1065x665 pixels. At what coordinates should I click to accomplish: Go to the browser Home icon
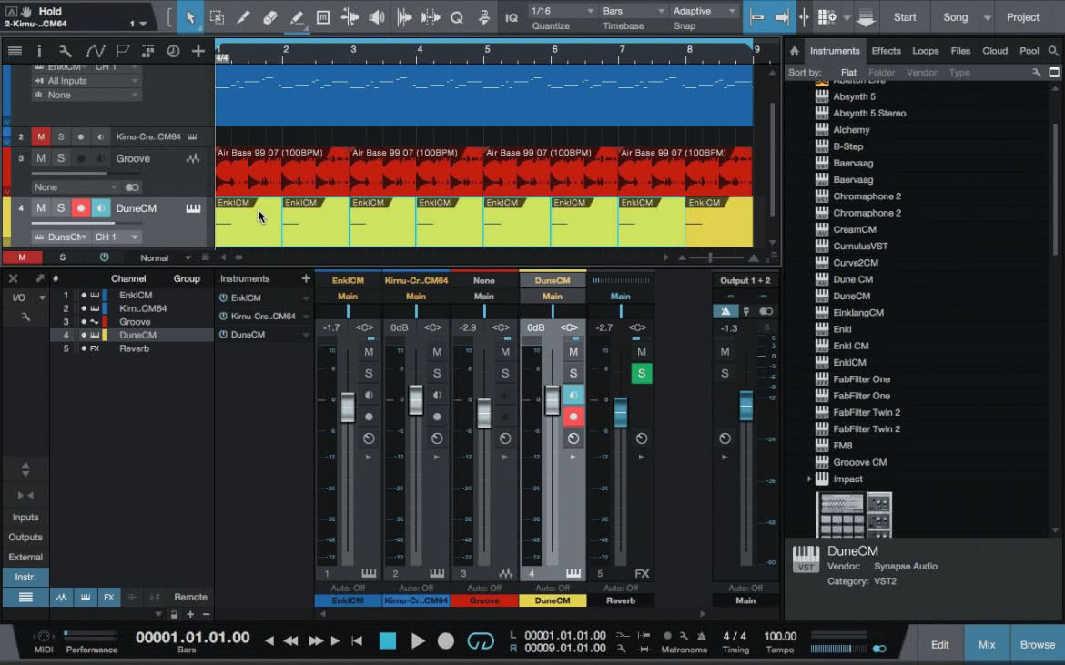[x=794, y=51]
